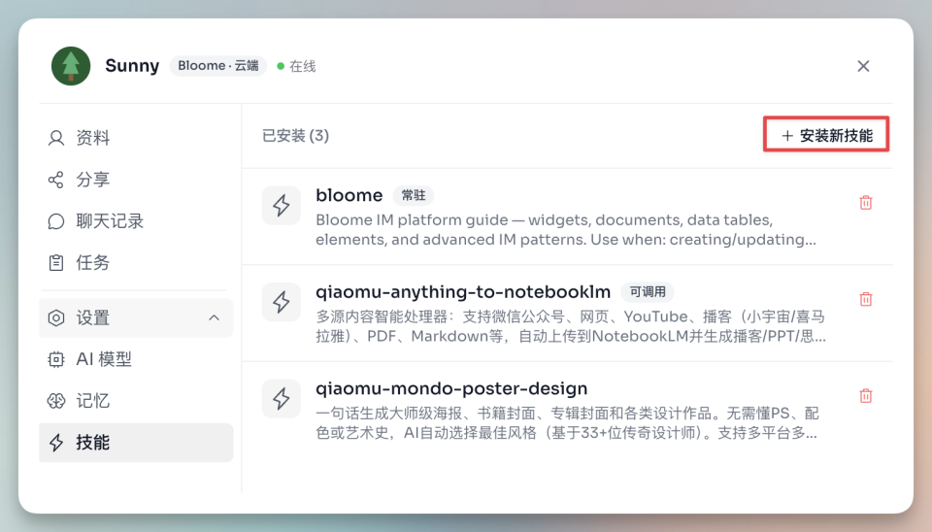The image size is (932, 532).
Task: Delete the qiaomu-anything-to-notebooklm skill
Action: [x=866, y=299]
